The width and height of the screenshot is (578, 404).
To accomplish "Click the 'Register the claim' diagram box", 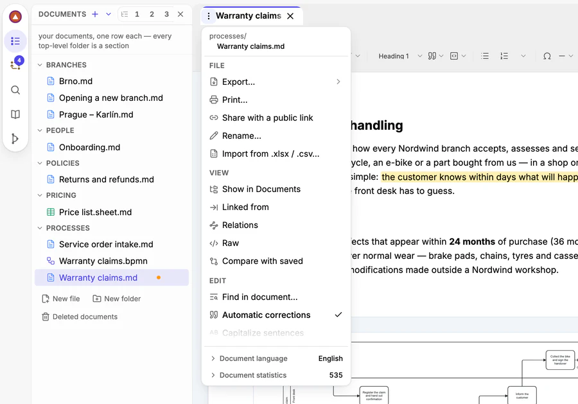I will pos(374,396).
